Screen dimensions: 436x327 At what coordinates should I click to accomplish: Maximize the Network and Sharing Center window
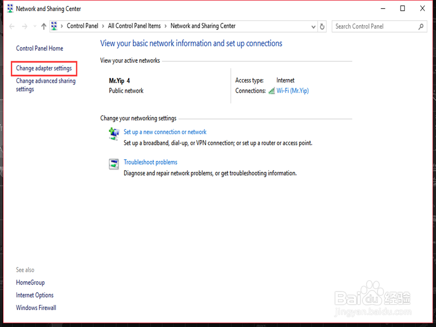point(402,9)
